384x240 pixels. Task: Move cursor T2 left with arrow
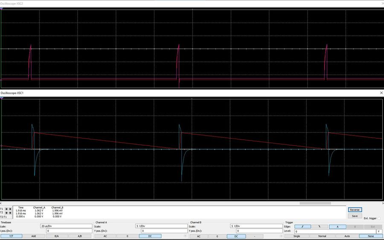(6, 212)
